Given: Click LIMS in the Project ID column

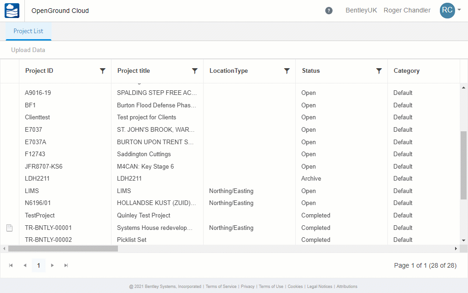Looking at the screenshot, I should [32, 191].
